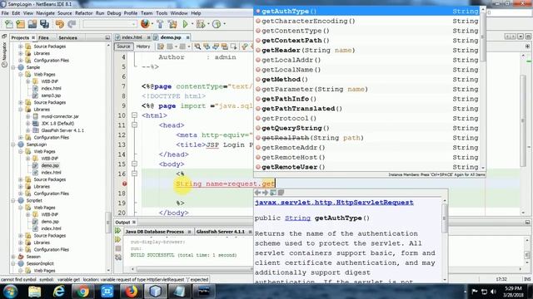Viewport: 533px width, 299px height.
Task: Toggle code fold on line 15 body
Action: 134,164
